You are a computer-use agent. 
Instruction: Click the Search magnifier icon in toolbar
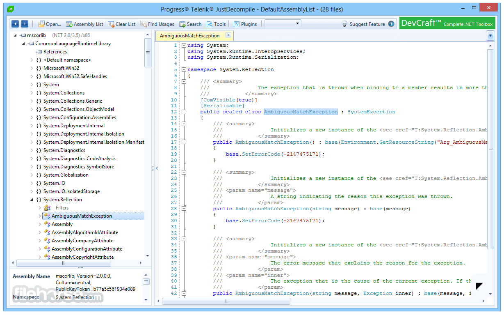[x=182, y=24]
